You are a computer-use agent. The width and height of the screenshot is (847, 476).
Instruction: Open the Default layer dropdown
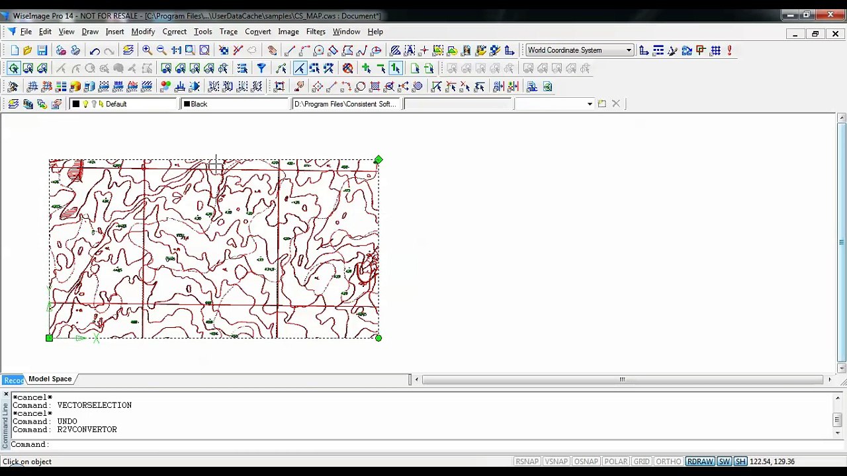pyautogui.click(x=124, y=104)
